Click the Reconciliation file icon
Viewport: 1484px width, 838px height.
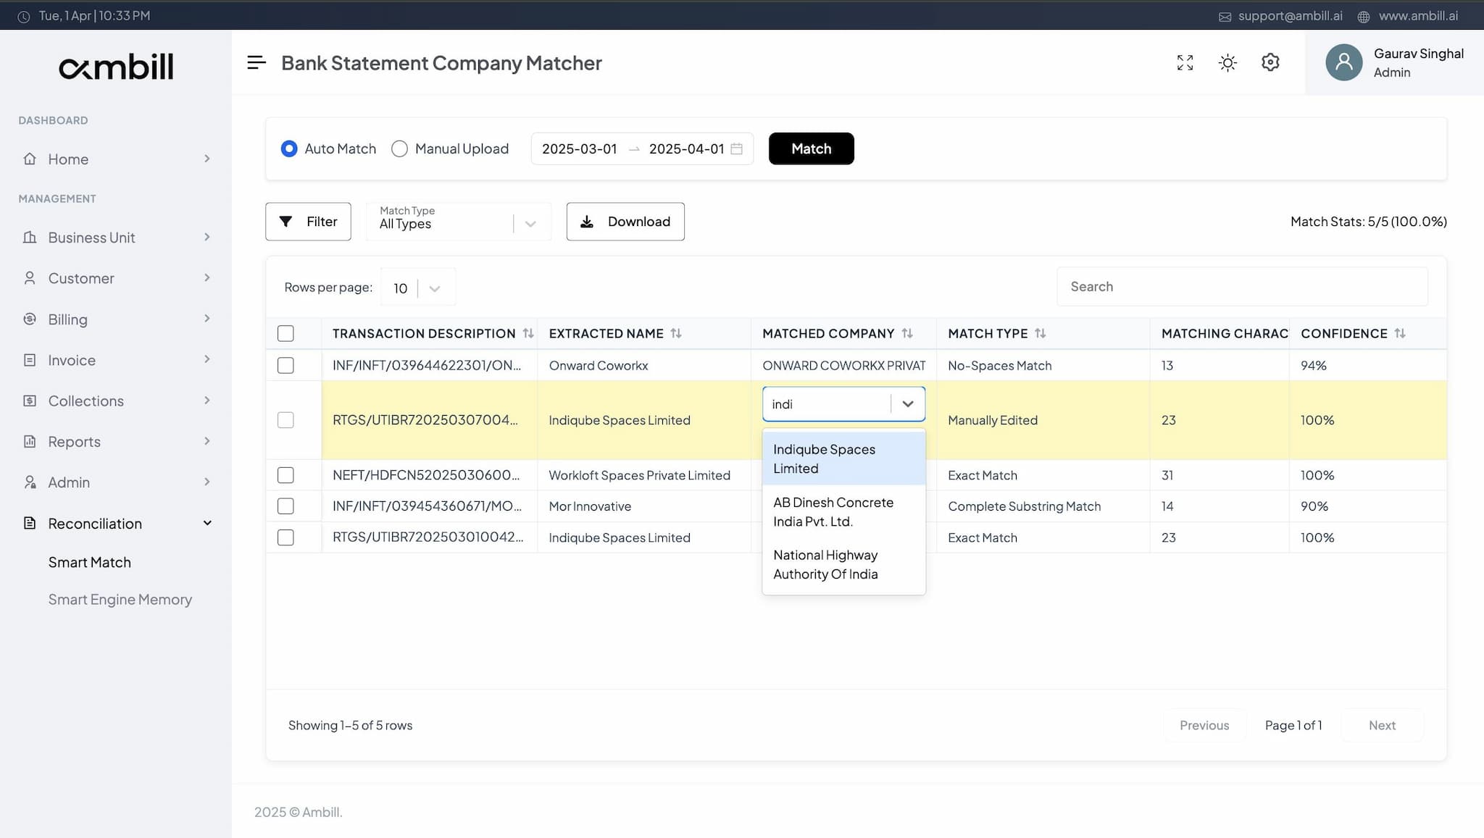30,523
